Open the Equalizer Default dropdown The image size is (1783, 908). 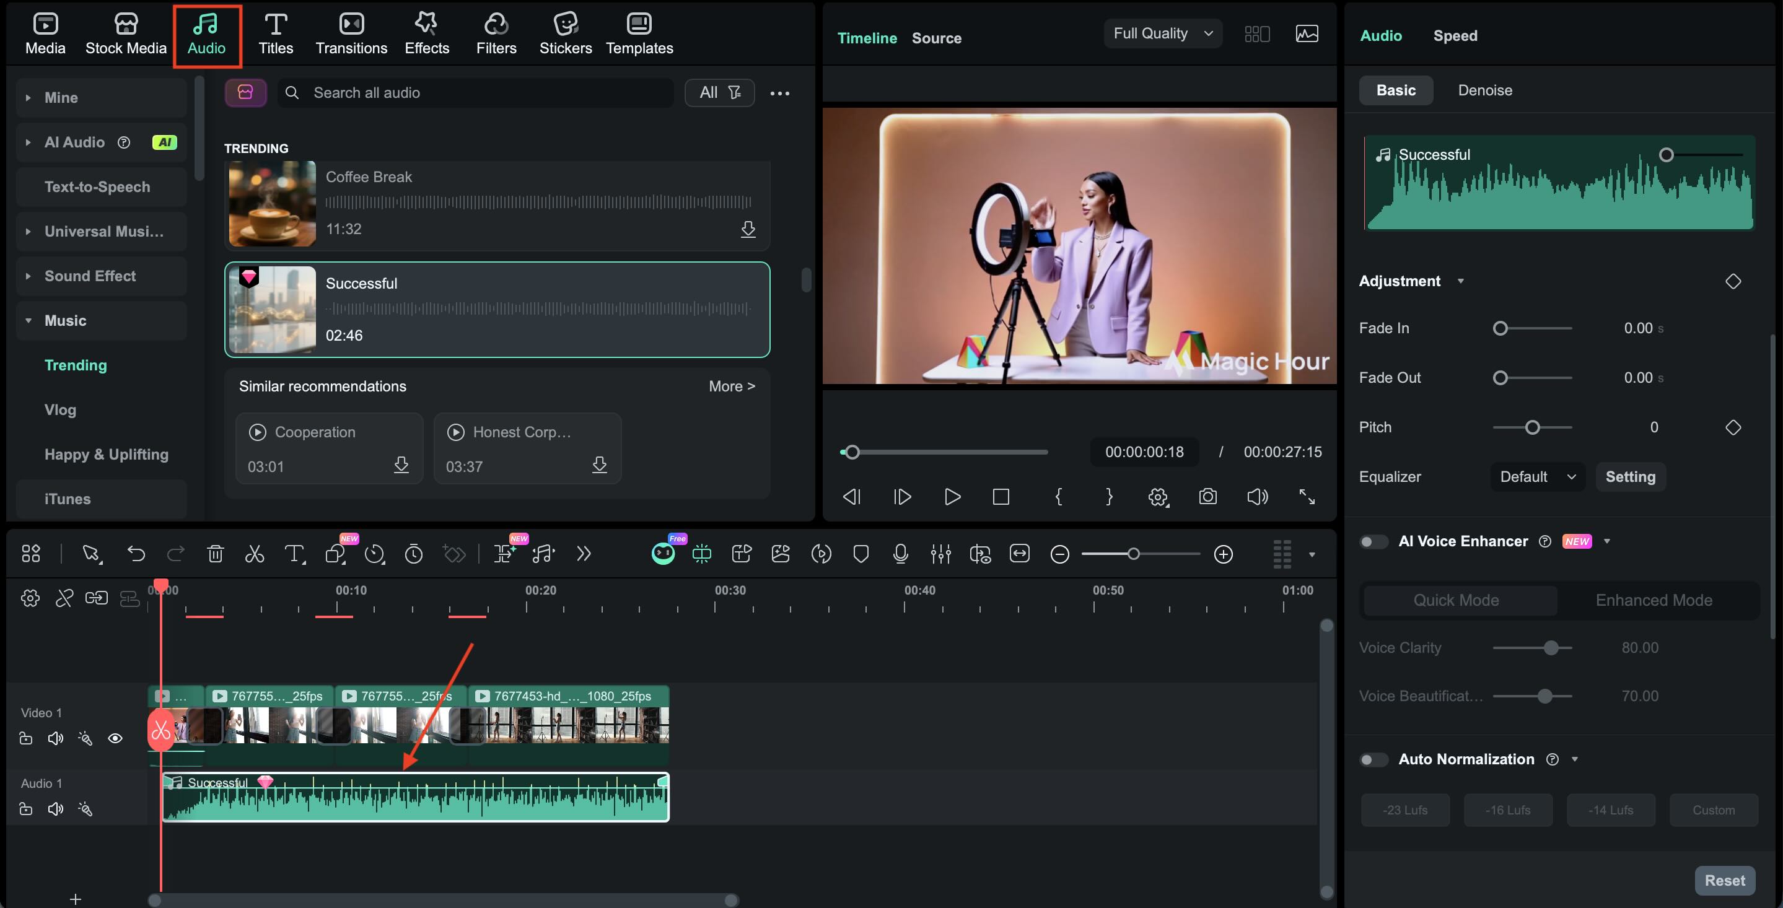(x=1536, y=476)
